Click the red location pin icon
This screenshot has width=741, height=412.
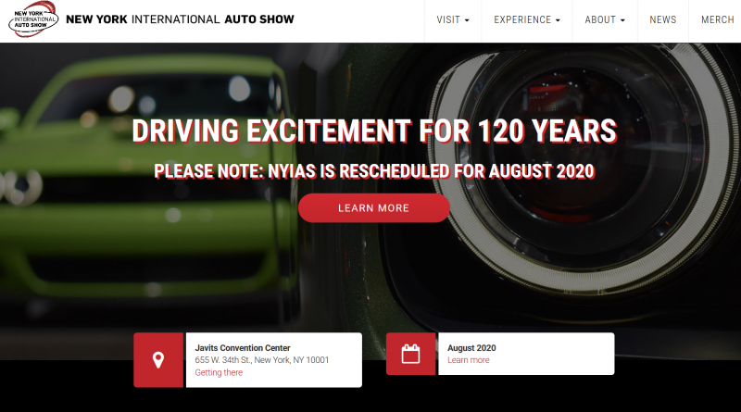pos(158,360)
